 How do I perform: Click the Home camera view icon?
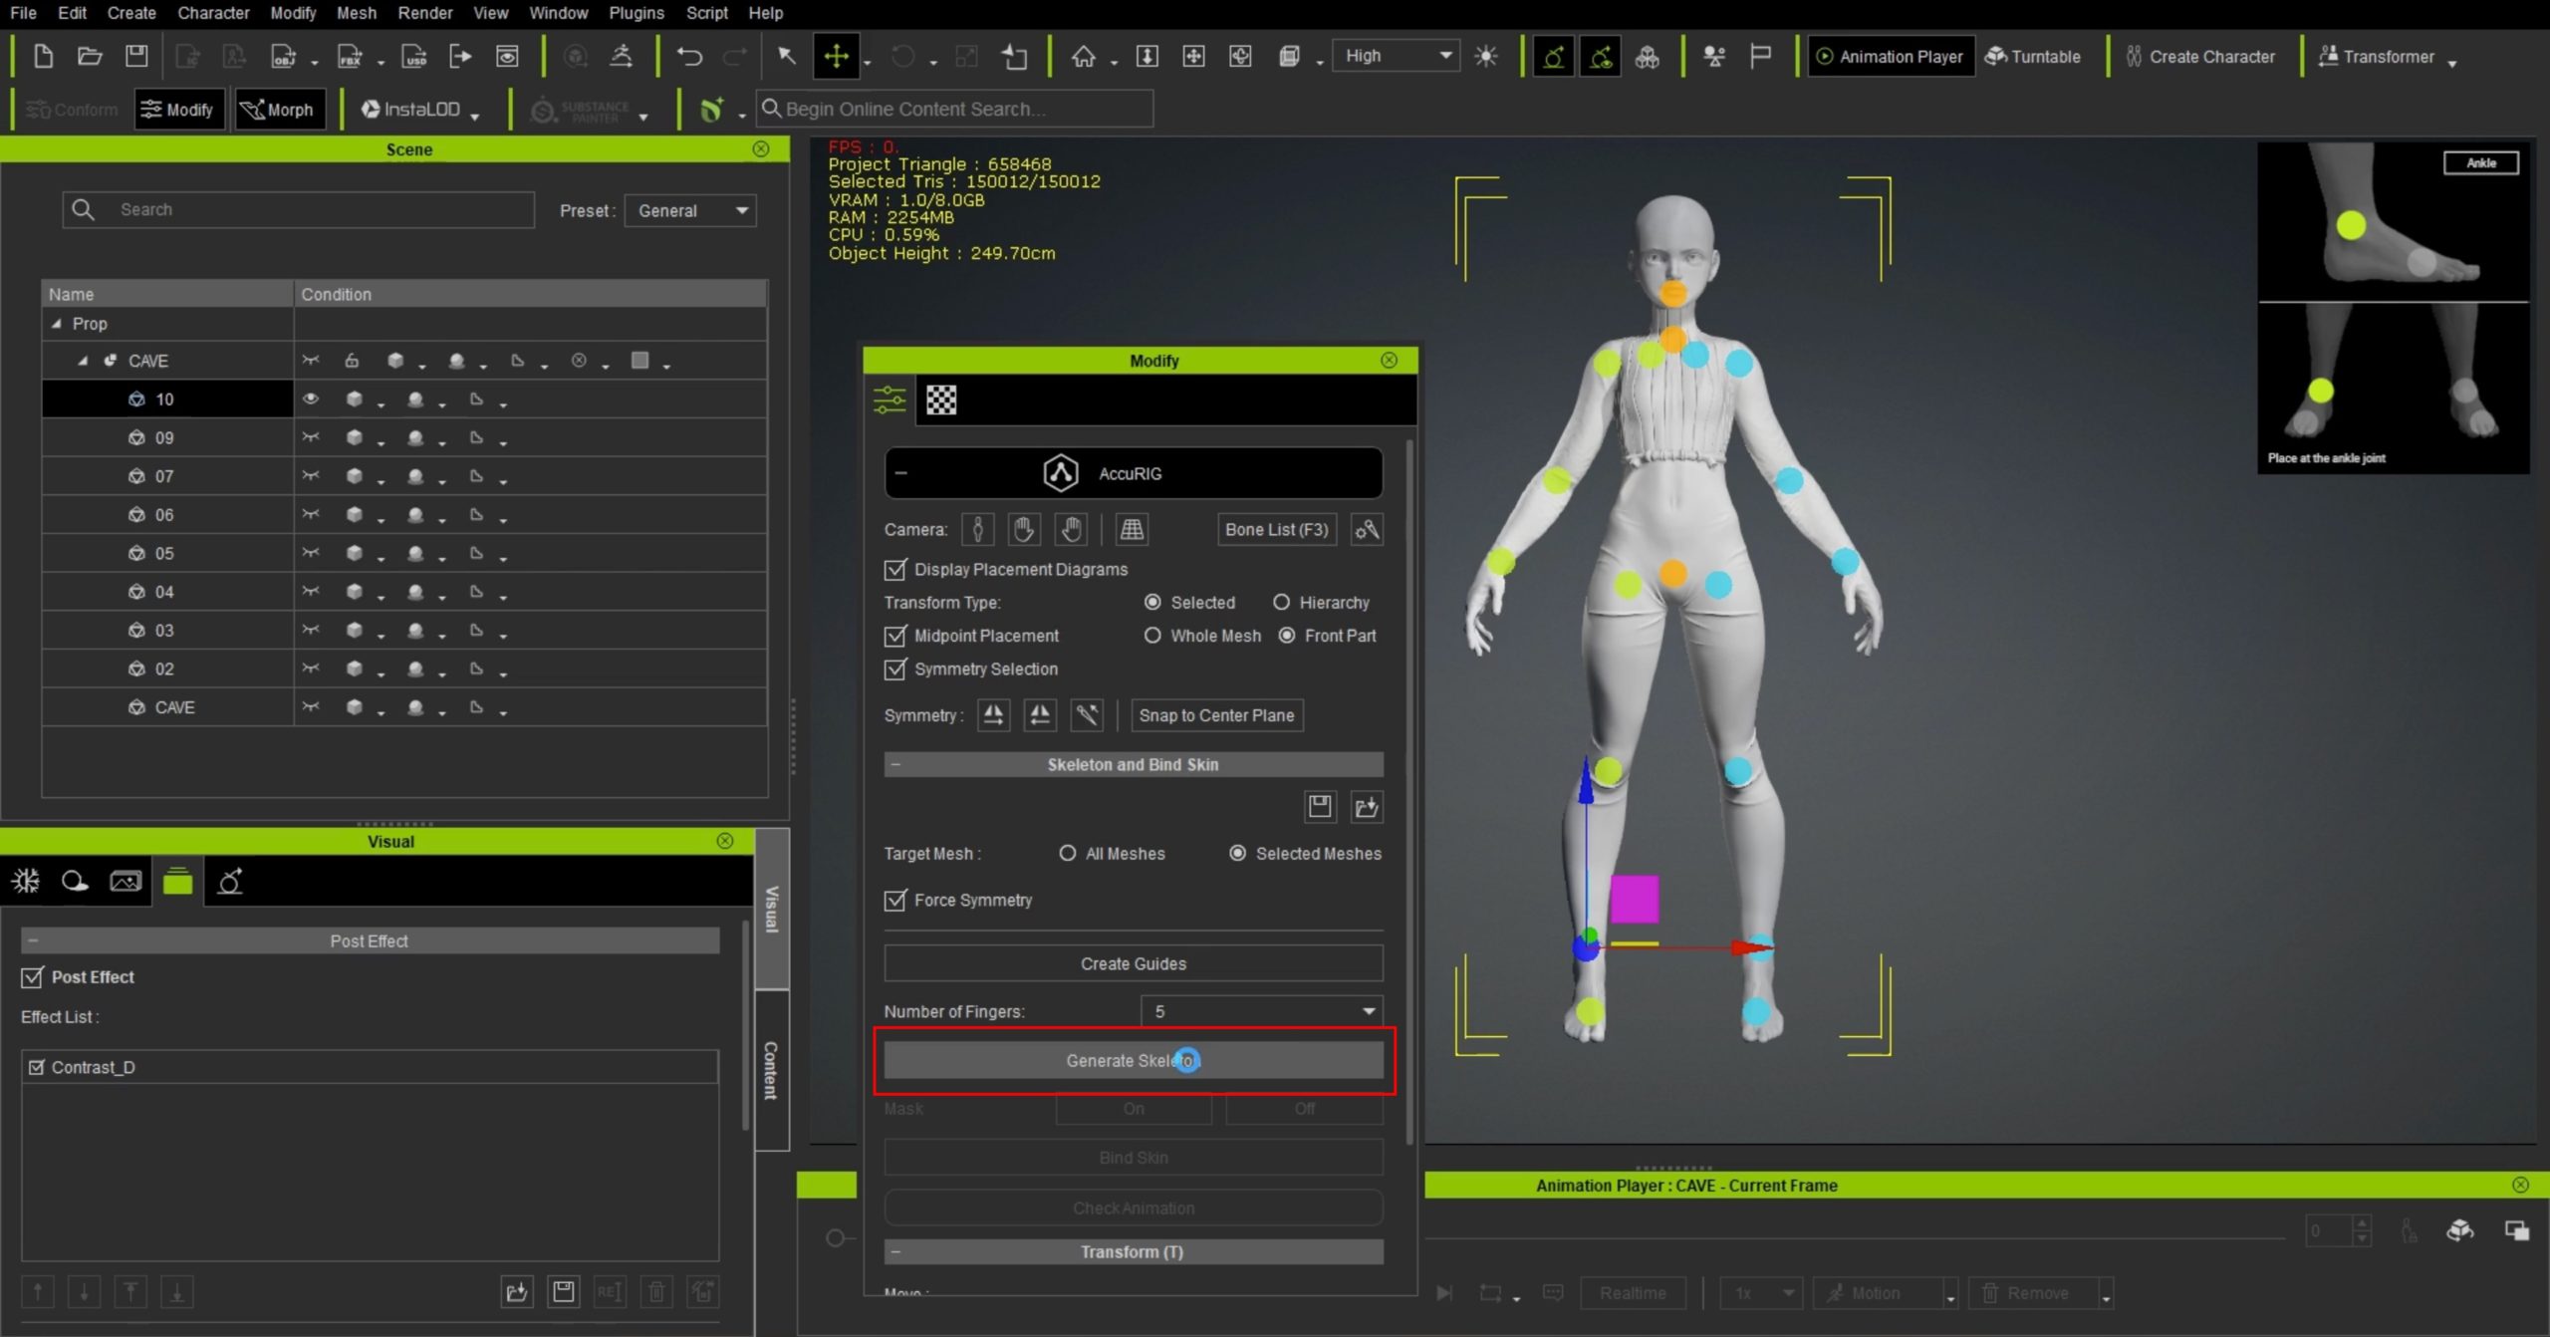1083,57
